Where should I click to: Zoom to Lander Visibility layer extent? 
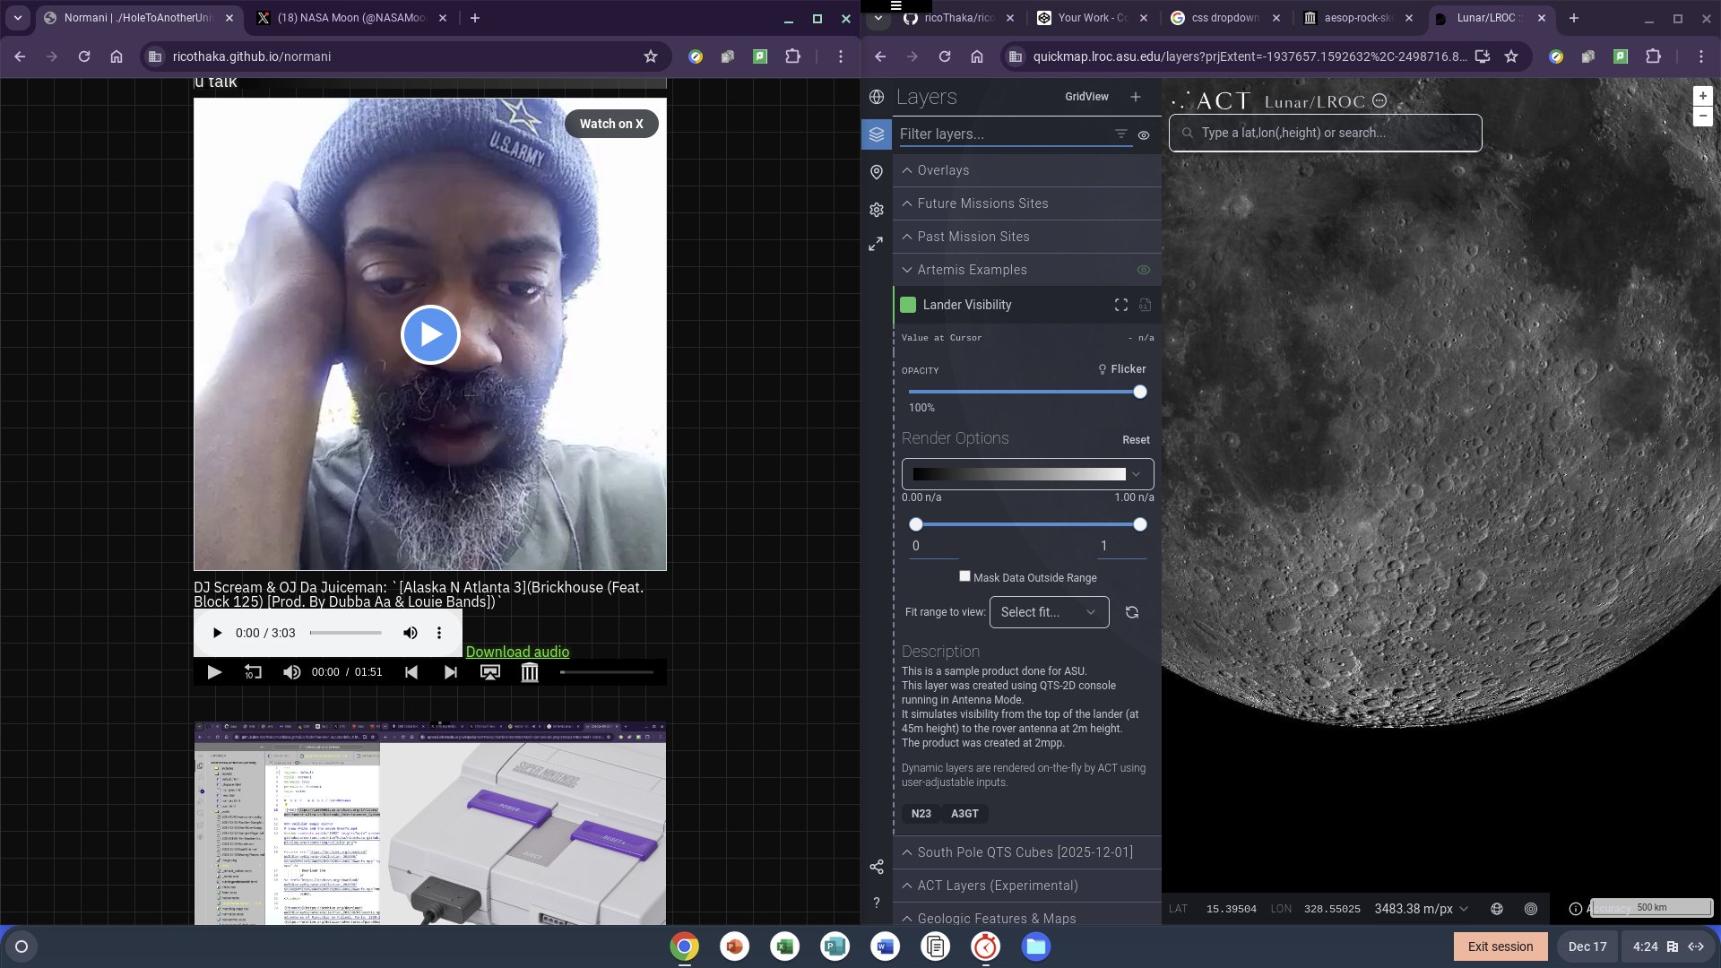pos(1121,305)
